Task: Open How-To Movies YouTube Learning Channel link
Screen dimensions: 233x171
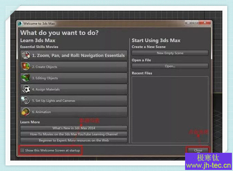Action: pos(74,134)
